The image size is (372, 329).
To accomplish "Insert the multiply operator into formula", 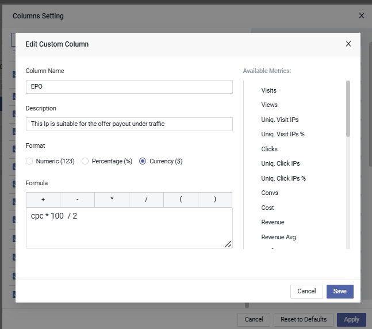I will pos(112,199).
